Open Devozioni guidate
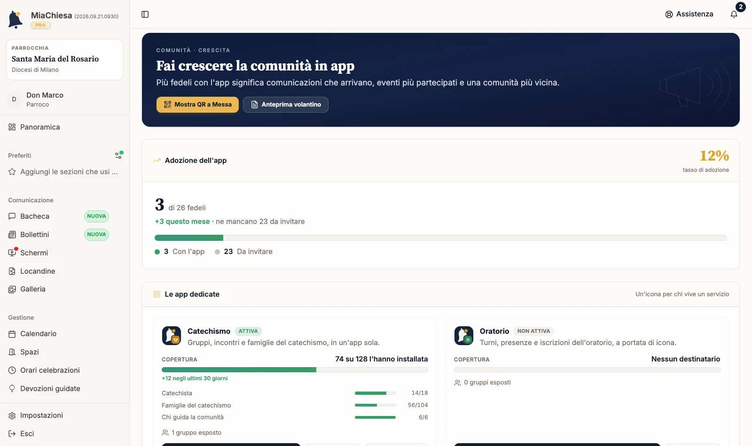 tap(65, 389)
